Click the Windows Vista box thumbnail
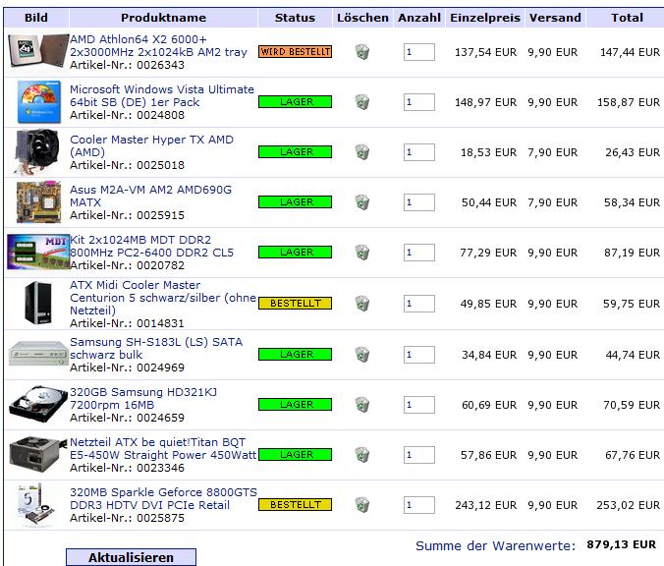The height and width of the screenshot is (566, 664). 39,102
